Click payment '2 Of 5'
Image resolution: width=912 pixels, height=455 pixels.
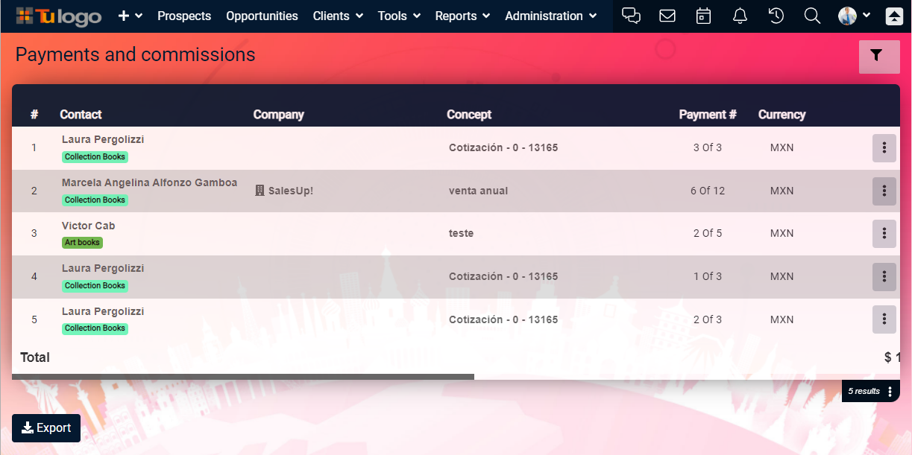tap(708, 233)
